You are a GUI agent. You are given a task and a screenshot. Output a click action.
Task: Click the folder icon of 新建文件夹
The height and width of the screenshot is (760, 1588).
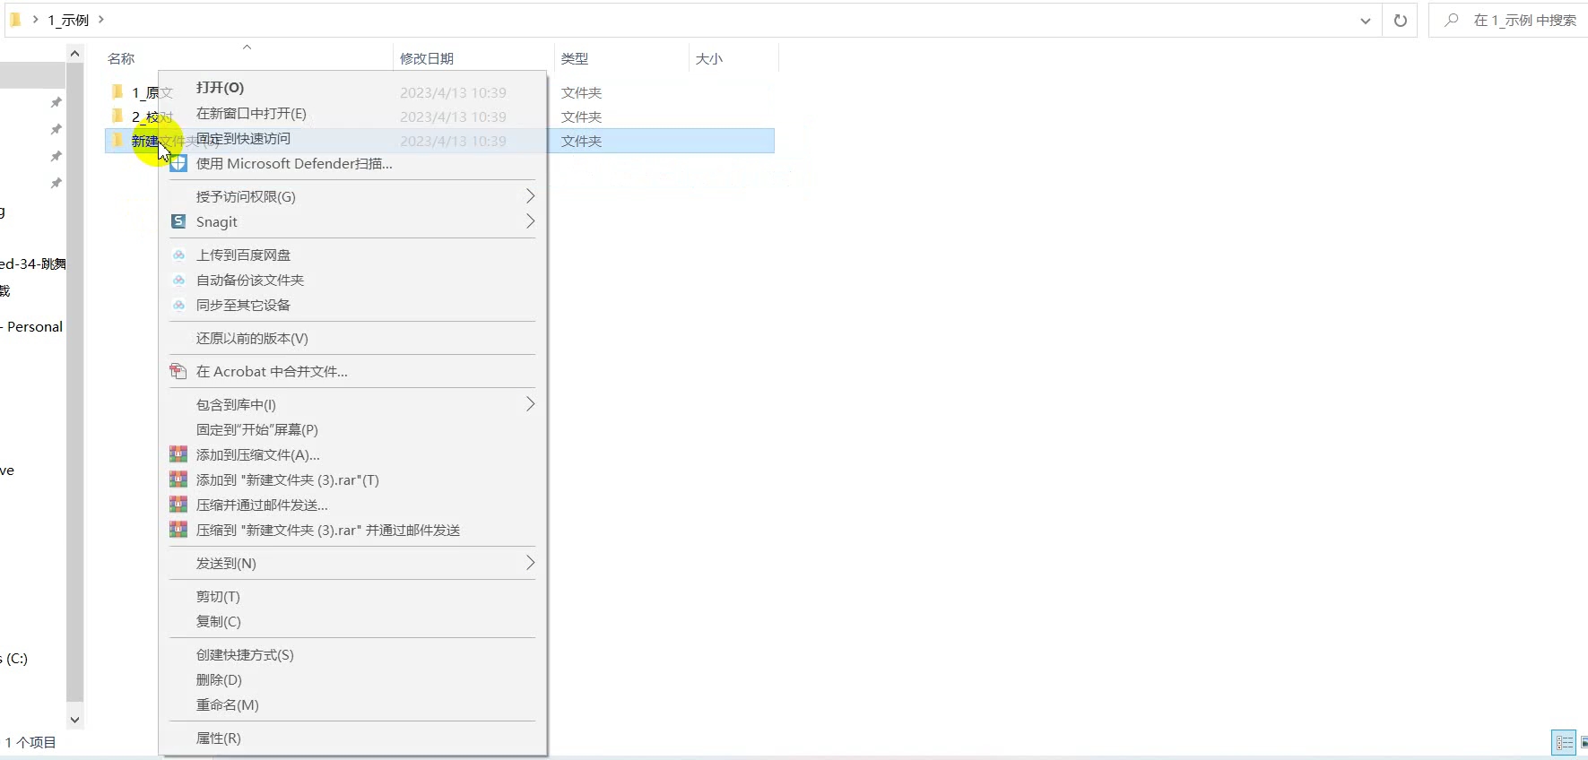click(x=117, y=140)
